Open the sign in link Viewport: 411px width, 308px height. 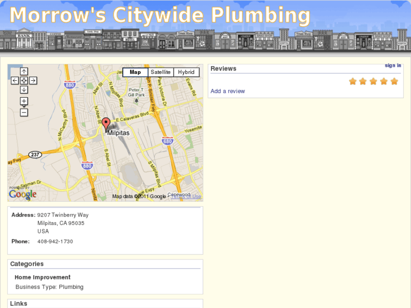(393, 65)
